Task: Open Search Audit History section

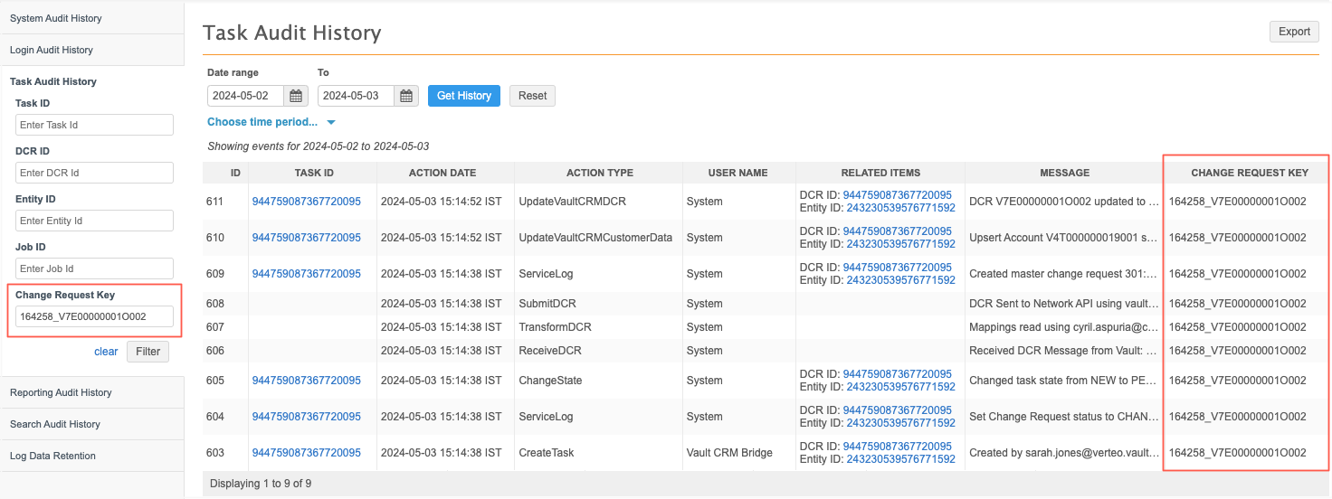Action: coord(55,424)
